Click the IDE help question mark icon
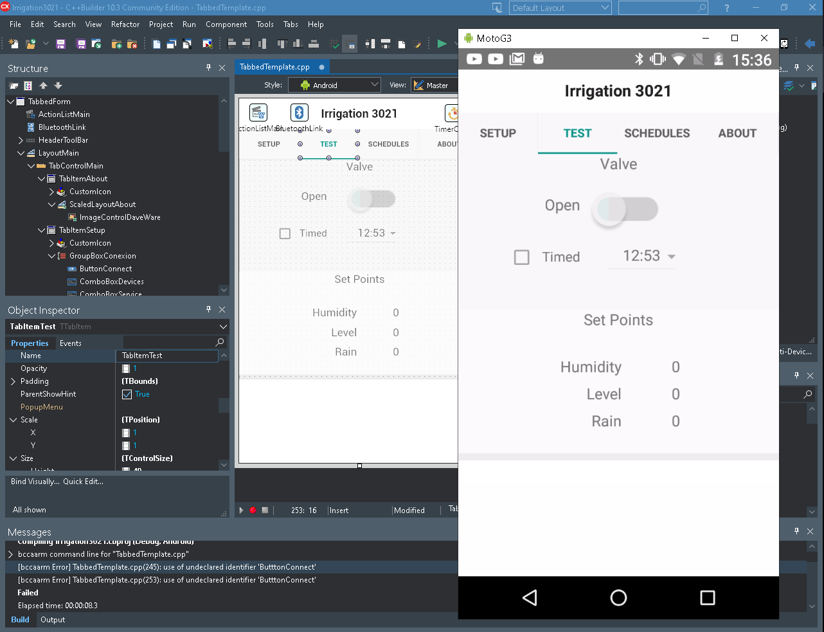824x632 pixels. point(727,8)
